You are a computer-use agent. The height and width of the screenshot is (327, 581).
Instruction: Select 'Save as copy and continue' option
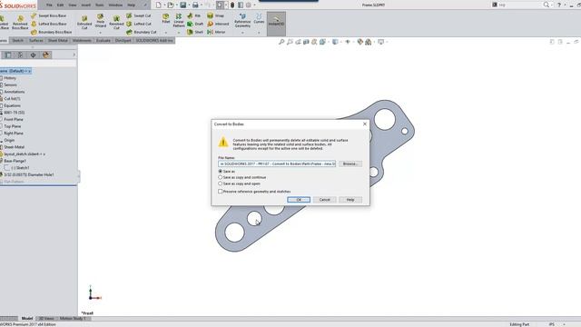tap(242, 177)
